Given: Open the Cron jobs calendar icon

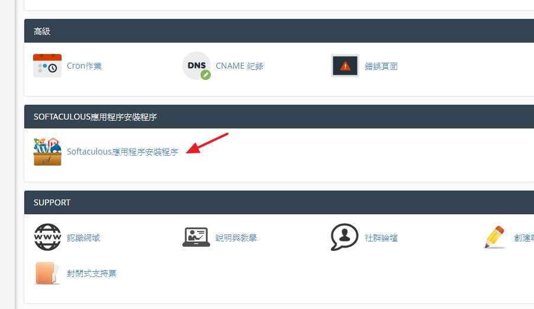Looking at the screenshot, I should [x=47, y=66].
